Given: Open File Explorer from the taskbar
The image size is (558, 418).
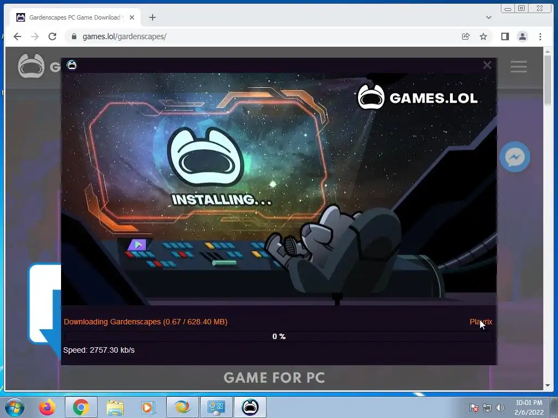Looking at the screenshot, I should click(115, 407).
